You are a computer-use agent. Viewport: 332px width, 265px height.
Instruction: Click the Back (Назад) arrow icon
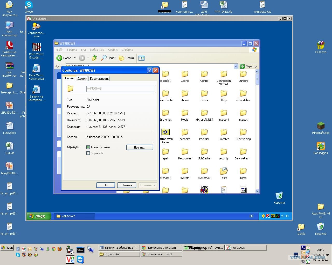click(x=59, y=58)
